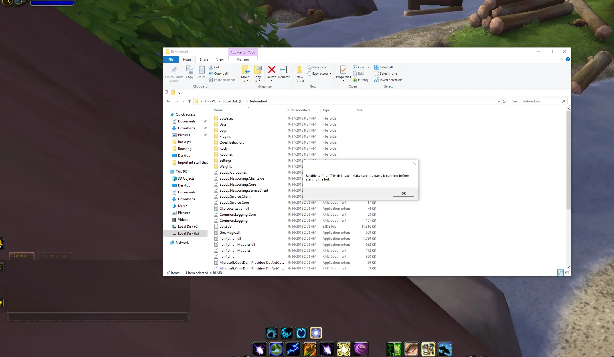Open the Customize Quick Access Toolbar dropdown
This screenshot has width=614, height=357.
(179, 93)
